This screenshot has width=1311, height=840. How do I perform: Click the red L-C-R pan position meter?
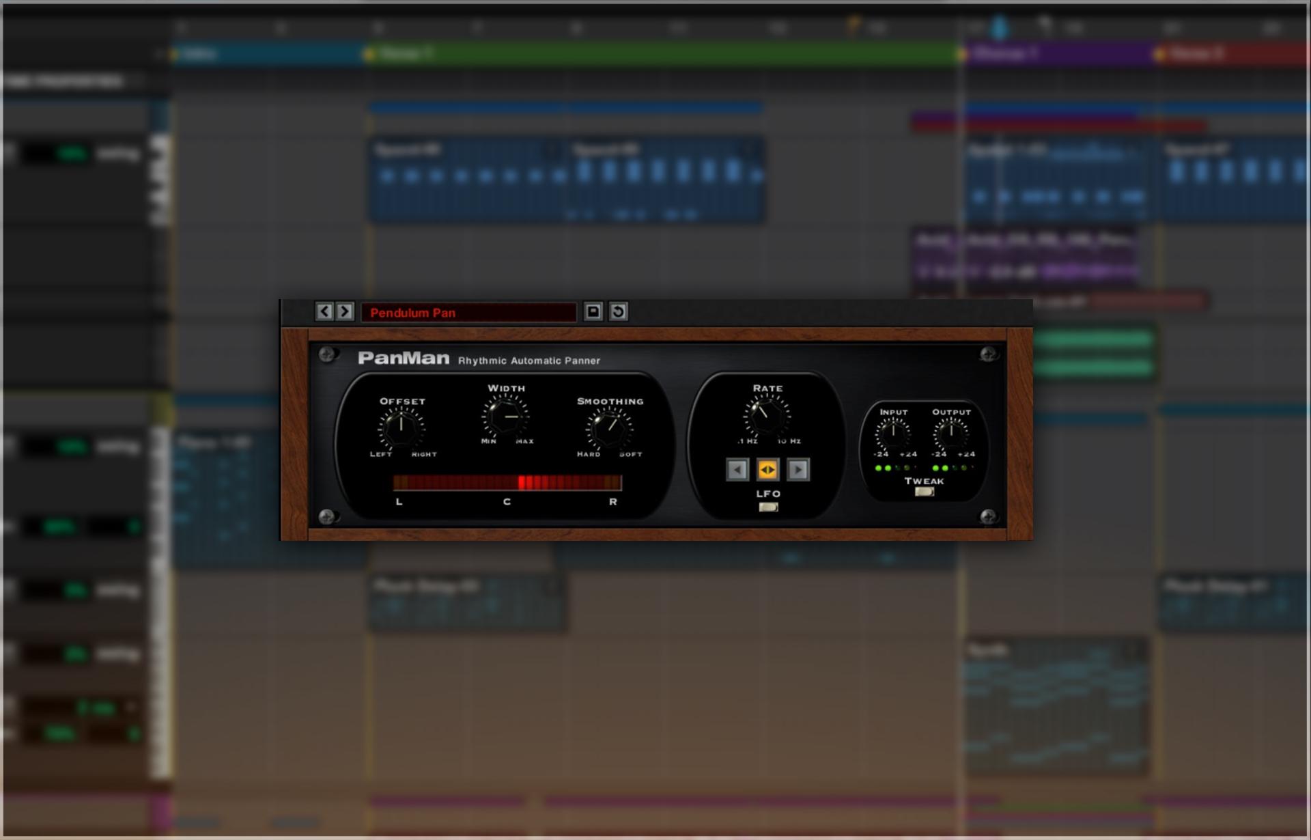click(x=507, y=483)
